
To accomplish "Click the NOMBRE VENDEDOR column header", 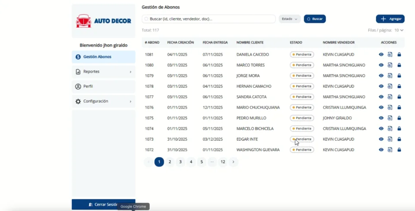I will coord(338,43).
